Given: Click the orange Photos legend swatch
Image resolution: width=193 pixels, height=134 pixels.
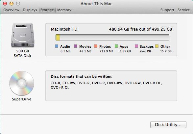Looking at the screenshot, I should [96, 46].
